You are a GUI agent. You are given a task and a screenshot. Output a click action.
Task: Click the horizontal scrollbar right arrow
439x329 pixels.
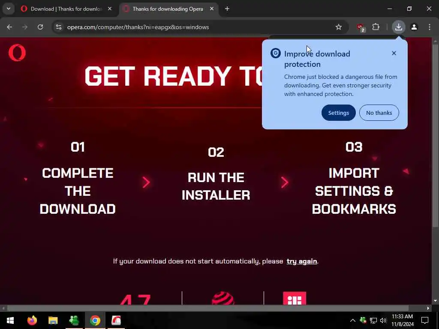428,308
